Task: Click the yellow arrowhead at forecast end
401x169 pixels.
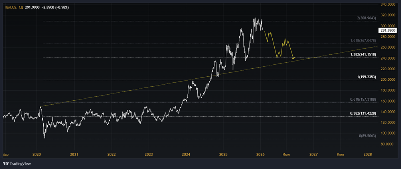Action: tap(294, 58)
